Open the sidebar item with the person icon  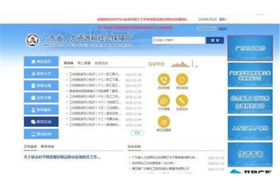tap(41, 110)
